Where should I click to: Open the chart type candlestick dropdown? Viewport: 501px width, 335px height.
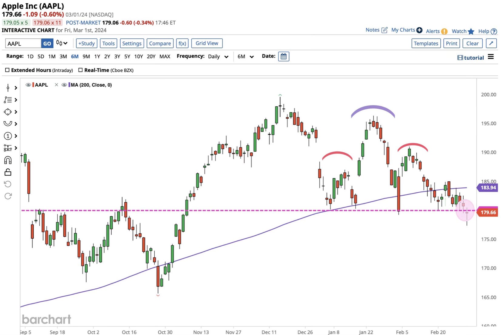pos(62,43)
